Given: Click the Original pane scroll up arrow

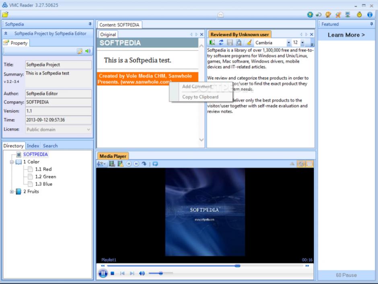Looking at the screenshot, I should coord(201,46).
